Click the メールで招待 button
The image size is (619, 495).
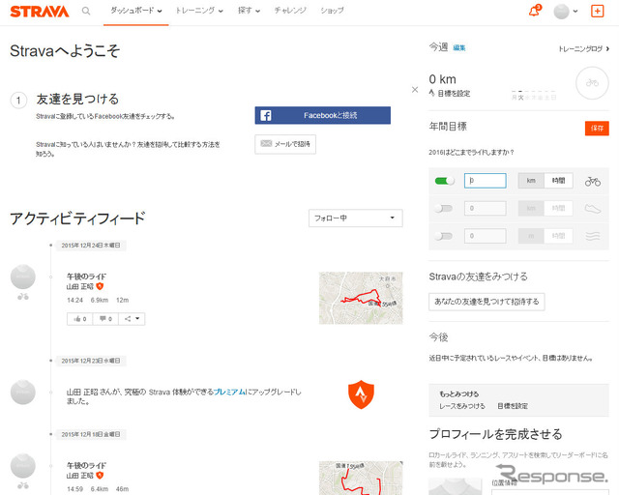(285, 144)
